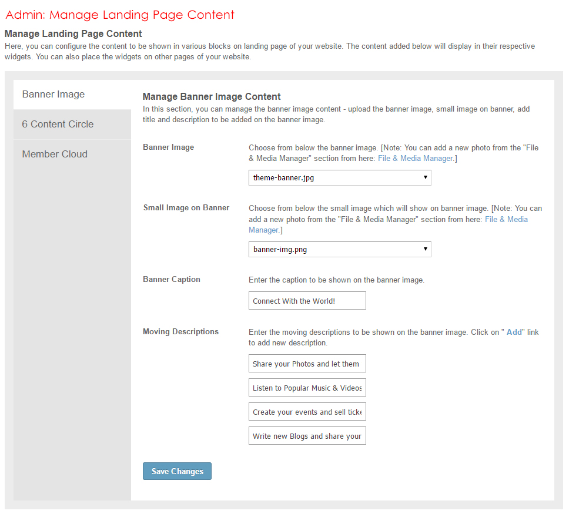Edit the Listen to Popular Music & Videos field

(307, 388)
